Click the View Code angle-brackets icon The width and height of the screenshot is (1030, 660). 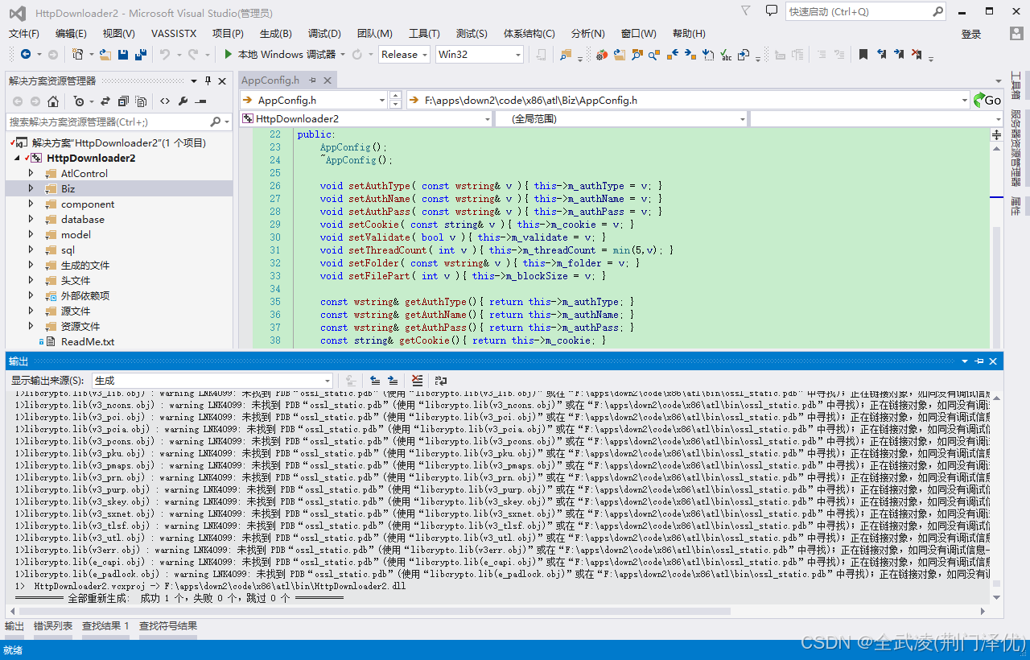point(165,101)
